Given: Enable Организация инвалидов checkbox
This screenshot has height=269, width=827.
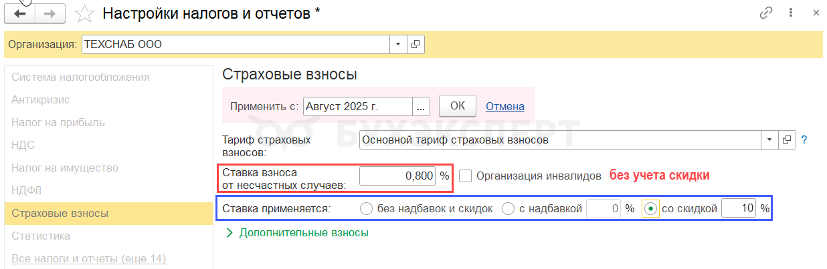Looking at the screenshot, I should point(466,176).
